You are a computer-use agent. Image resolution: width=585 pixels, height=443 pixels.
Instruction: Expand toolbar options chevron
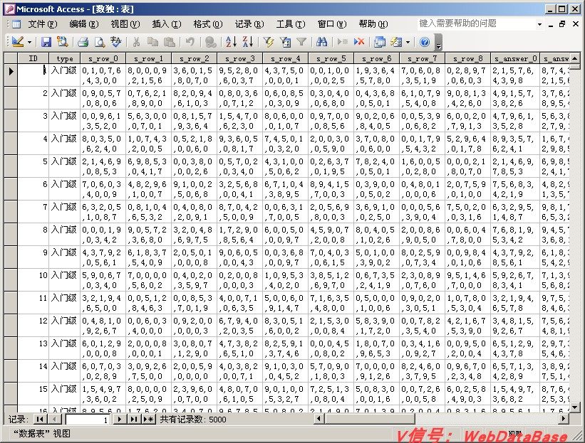439,42
